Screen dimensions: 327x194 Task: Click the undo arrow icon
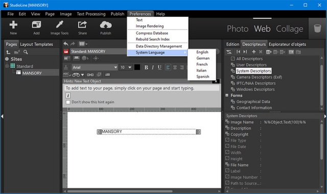click(x=66, y=44)
